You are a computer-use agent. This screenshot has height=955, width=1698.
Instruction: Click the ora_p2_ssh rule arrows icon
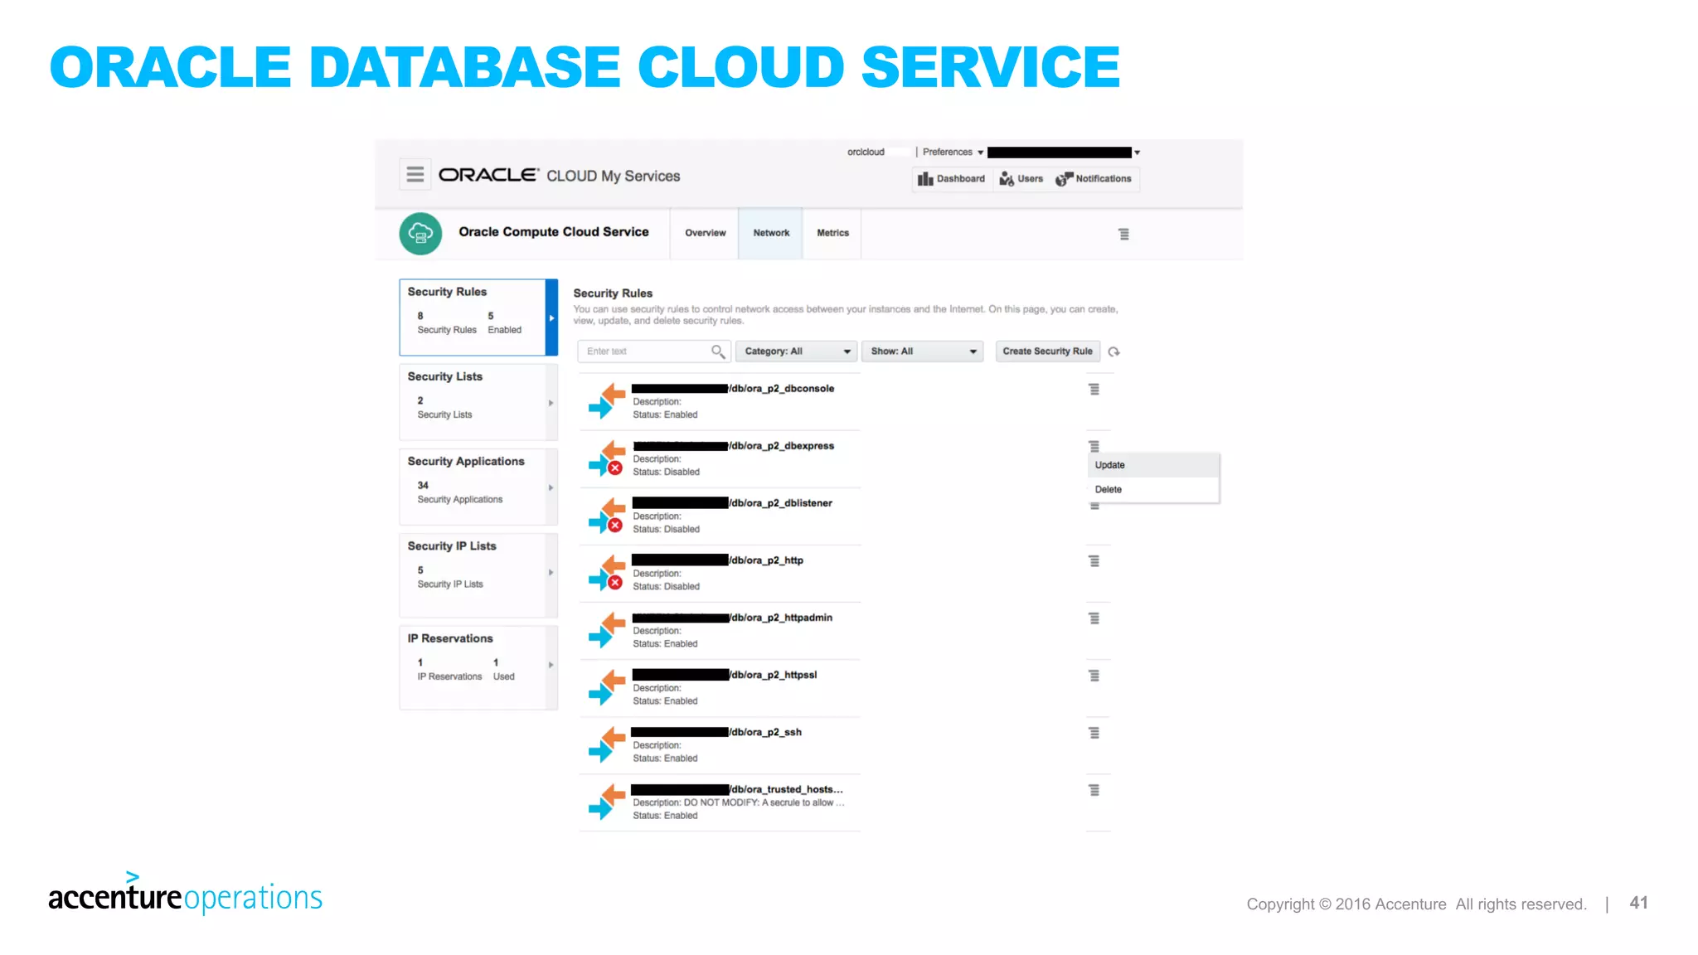607,744
